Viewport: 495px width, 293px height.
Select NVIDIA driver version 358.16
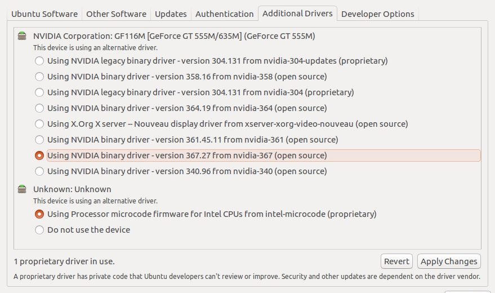(39, 76)
